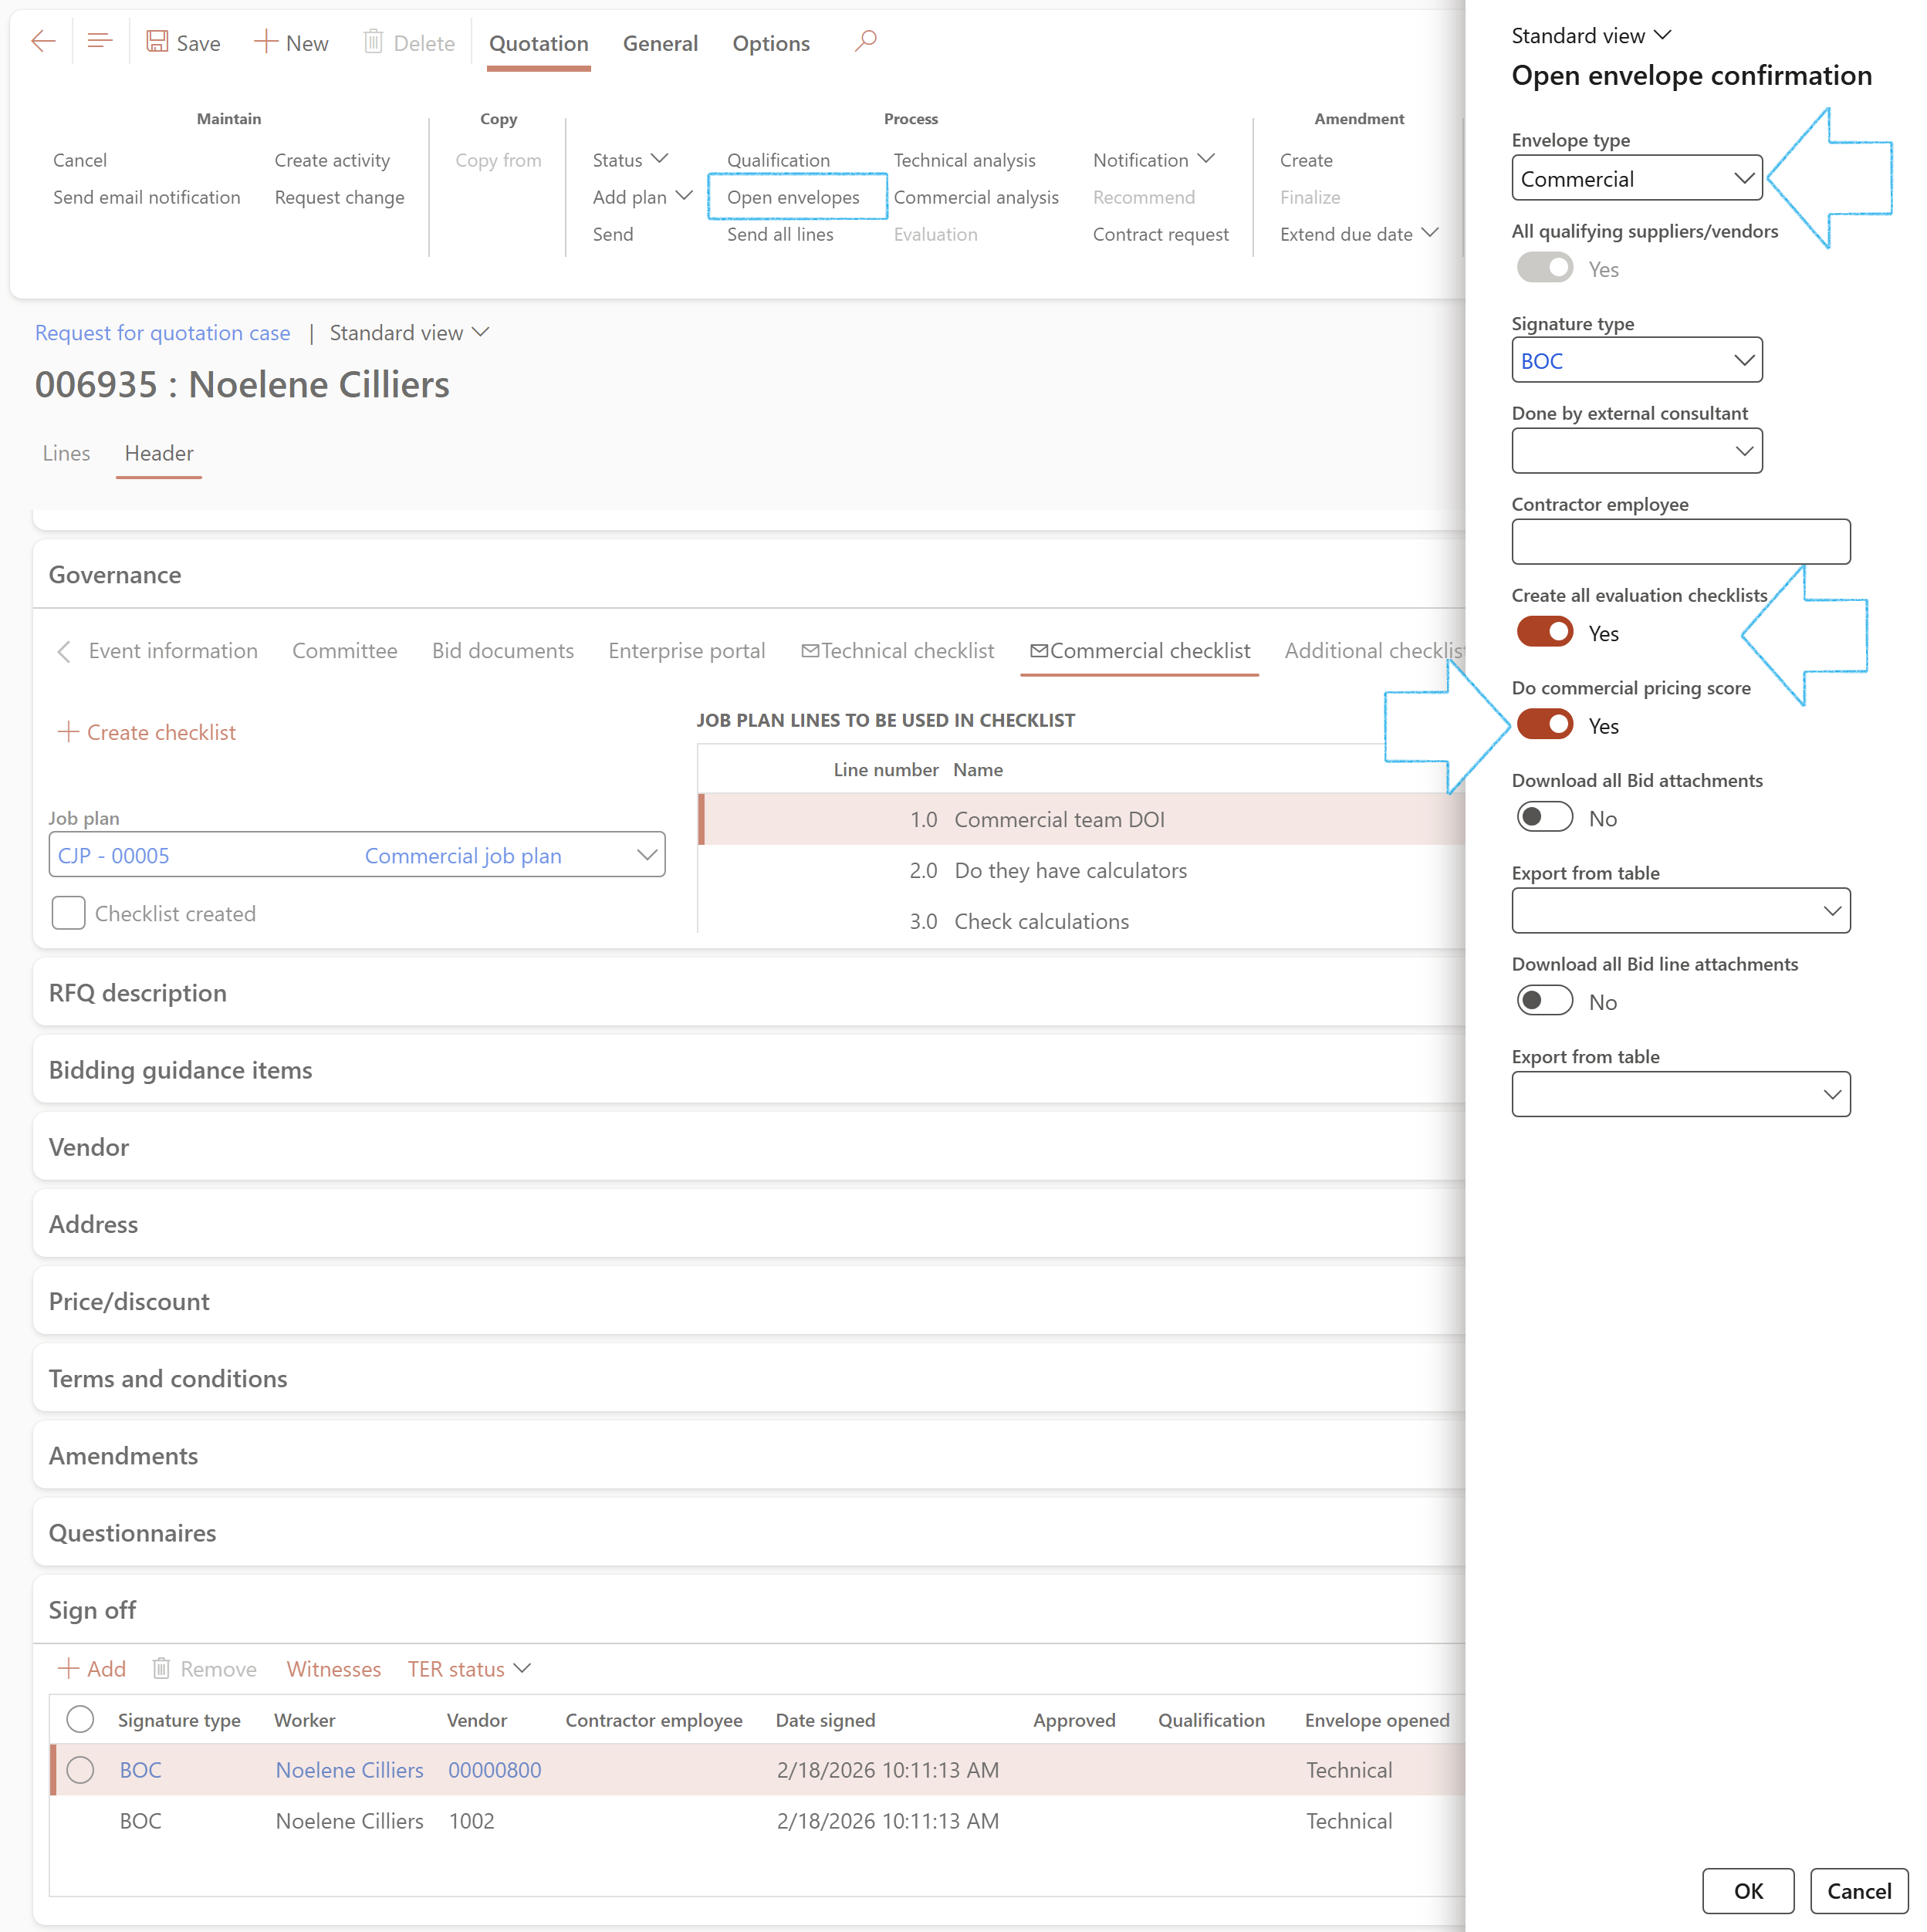Image resolution: width=1927 pixels, height=1932 pixels.
Task: Click the Save floppy disk icon
Action: pos(157,42)
